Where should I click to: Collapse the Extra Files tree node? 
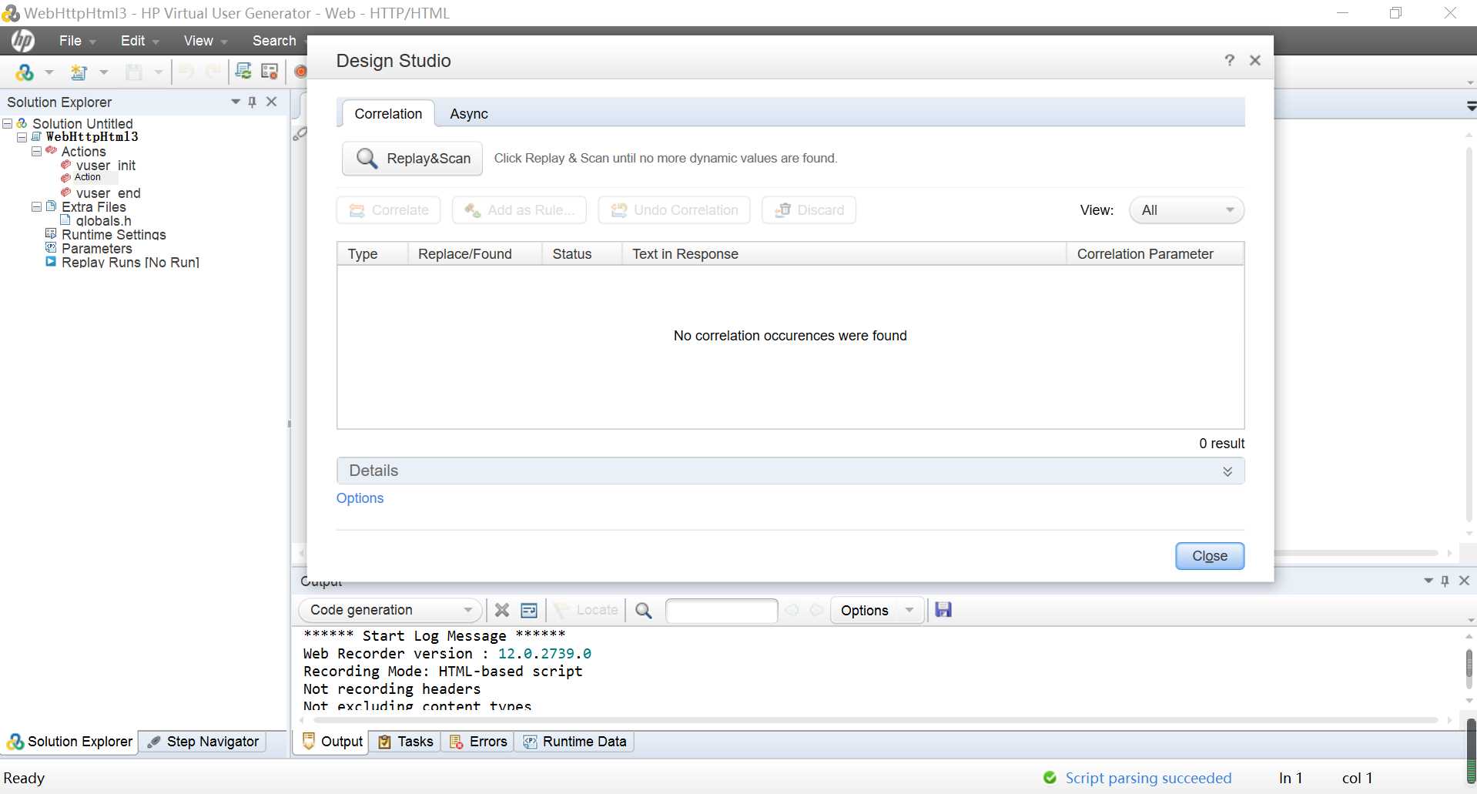(x=36, y=207)
